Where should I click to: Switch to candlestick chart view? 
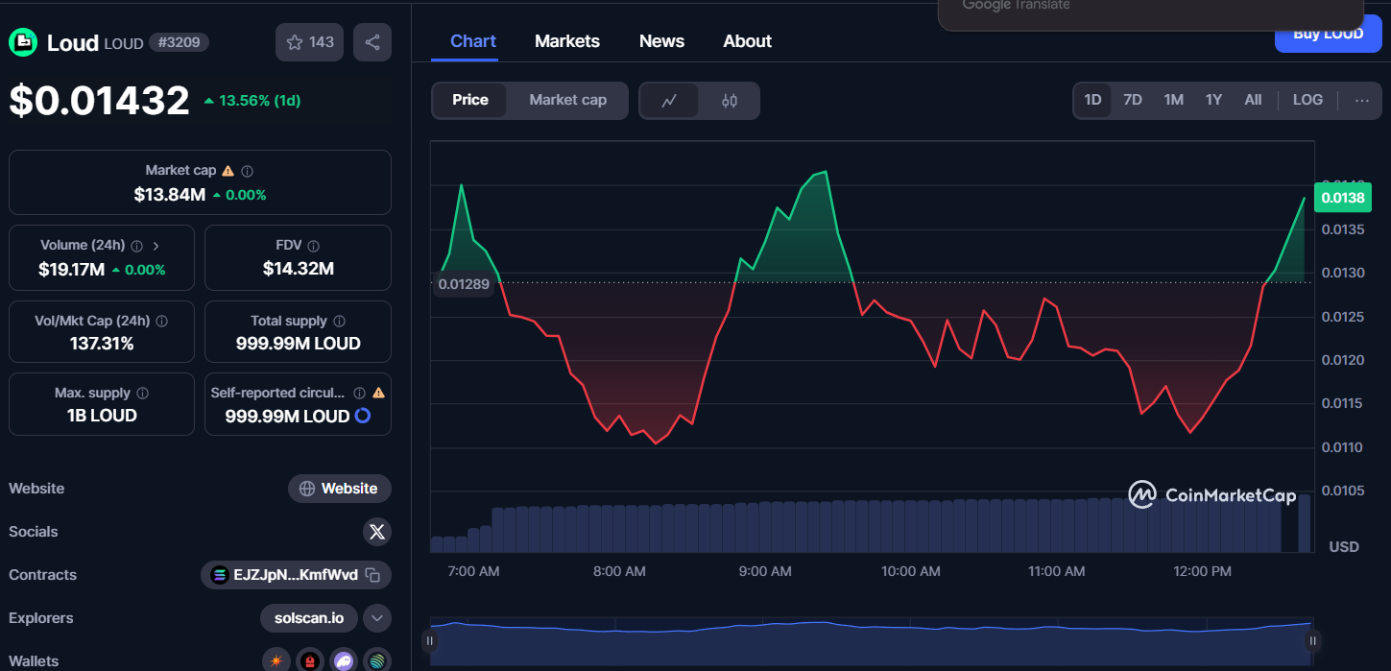click(730, 100)
